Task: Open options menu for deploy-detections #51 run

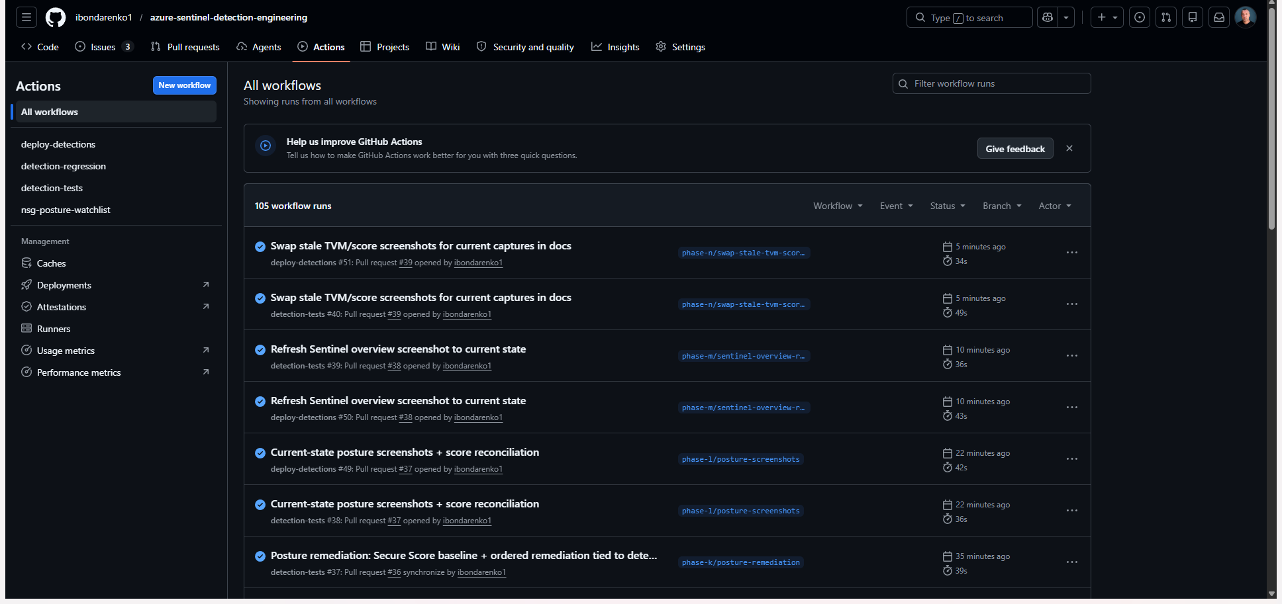Action: (1071, 253)
